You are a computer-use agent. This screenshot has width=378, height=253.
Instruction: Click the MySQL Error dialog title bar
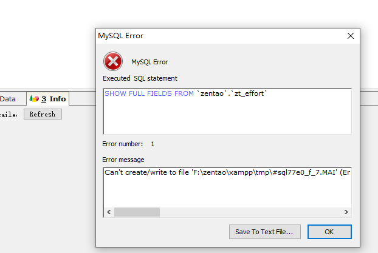click(x=213, y=36)
